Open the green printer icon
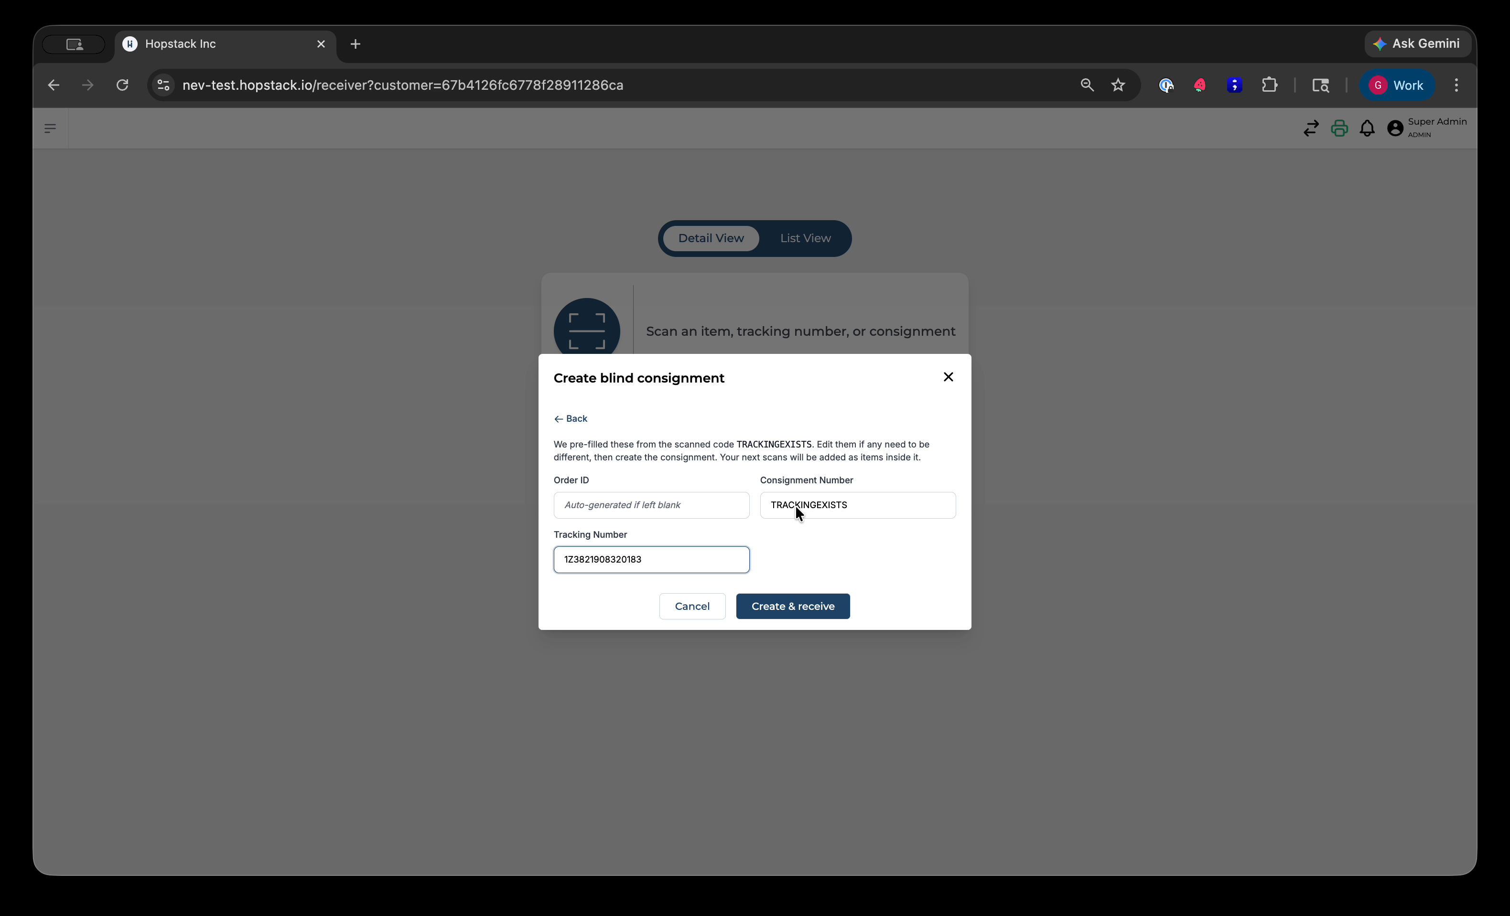Screen dimensions: 1510x916 point(1339,128)
